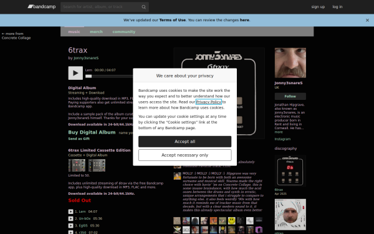This screenshot has width=374, height=234.
Task: Click the Digital Album heading
Action: (x=82, y=88)
